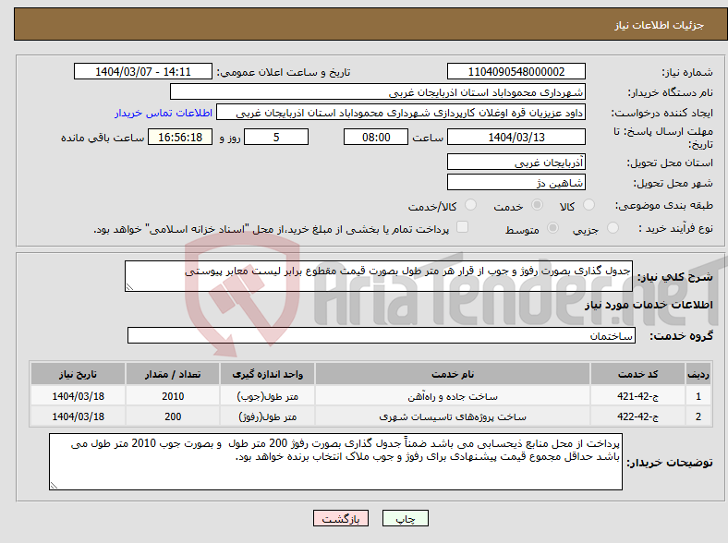Click the شرح کلی نیاز description textarea
The image size is (728, 543).
click(379, 276)
